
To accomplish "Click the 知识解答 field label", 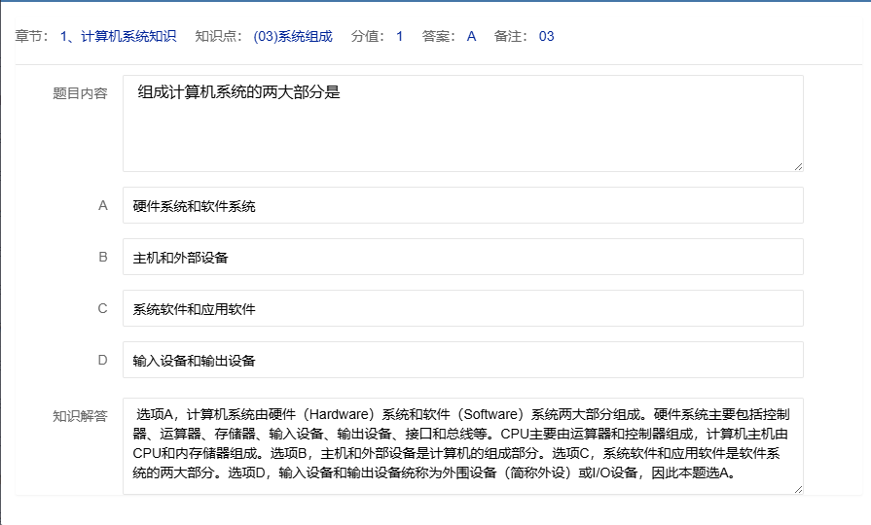I will point(80,416).
